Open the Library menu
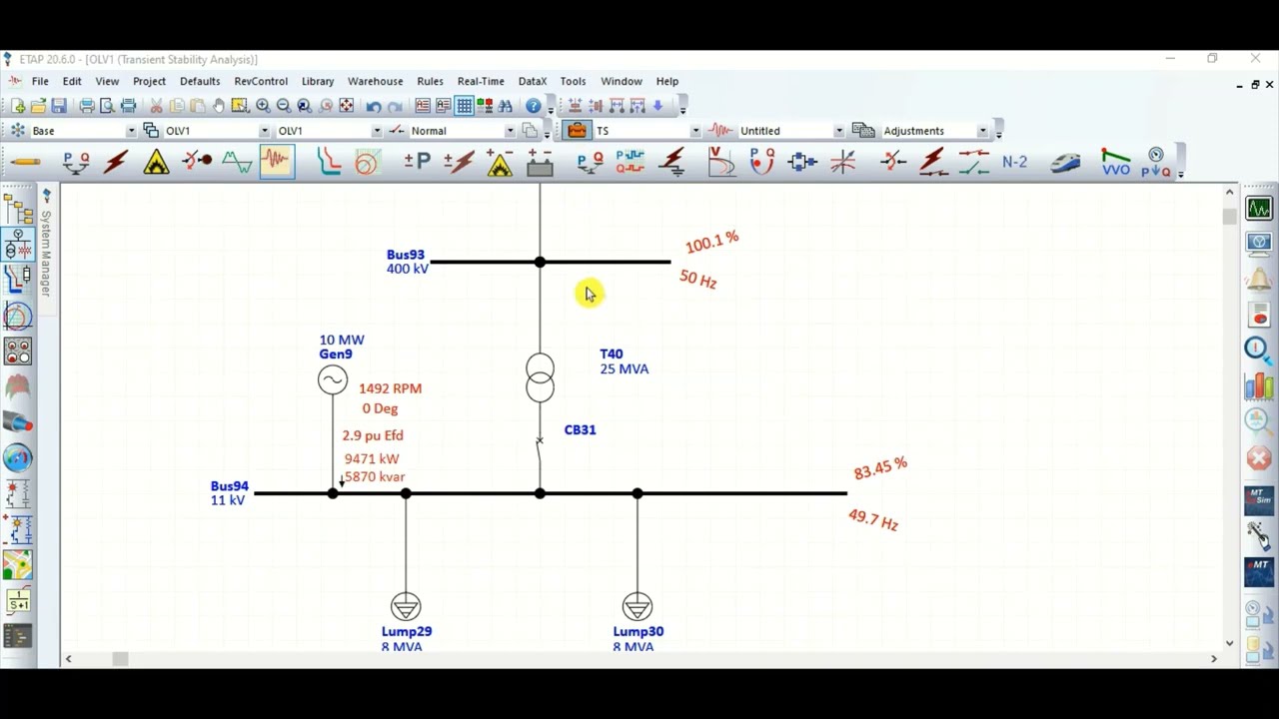The height and width of the screenshot is (719, 1279). coord(318,81)
